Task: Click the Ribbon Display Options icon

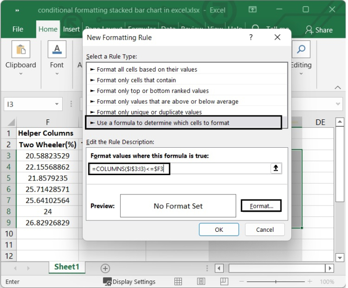Action: 253,9
